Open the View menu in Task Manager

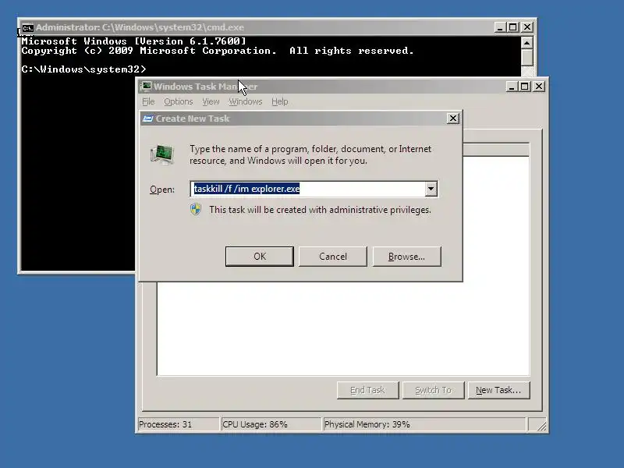[211, 101]
